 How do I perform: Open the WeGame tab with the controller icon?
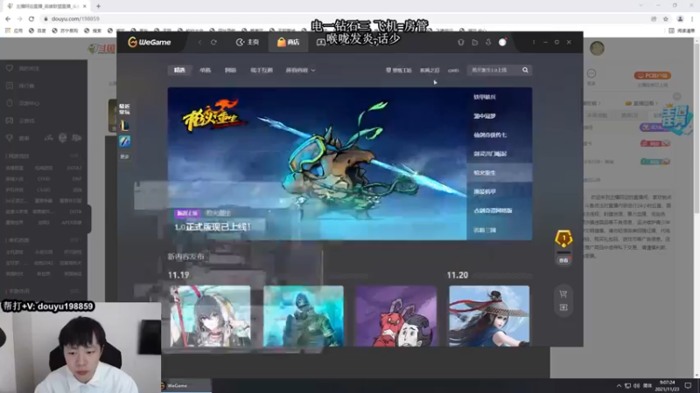[320, 42]
